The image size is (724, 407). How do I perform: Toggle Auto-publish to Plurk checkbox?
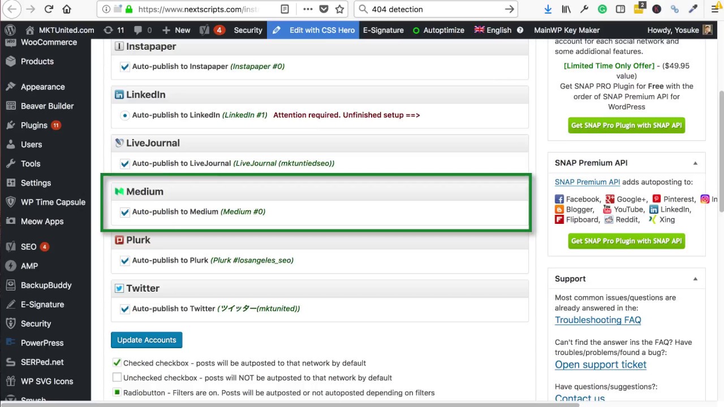click(124, 261)
